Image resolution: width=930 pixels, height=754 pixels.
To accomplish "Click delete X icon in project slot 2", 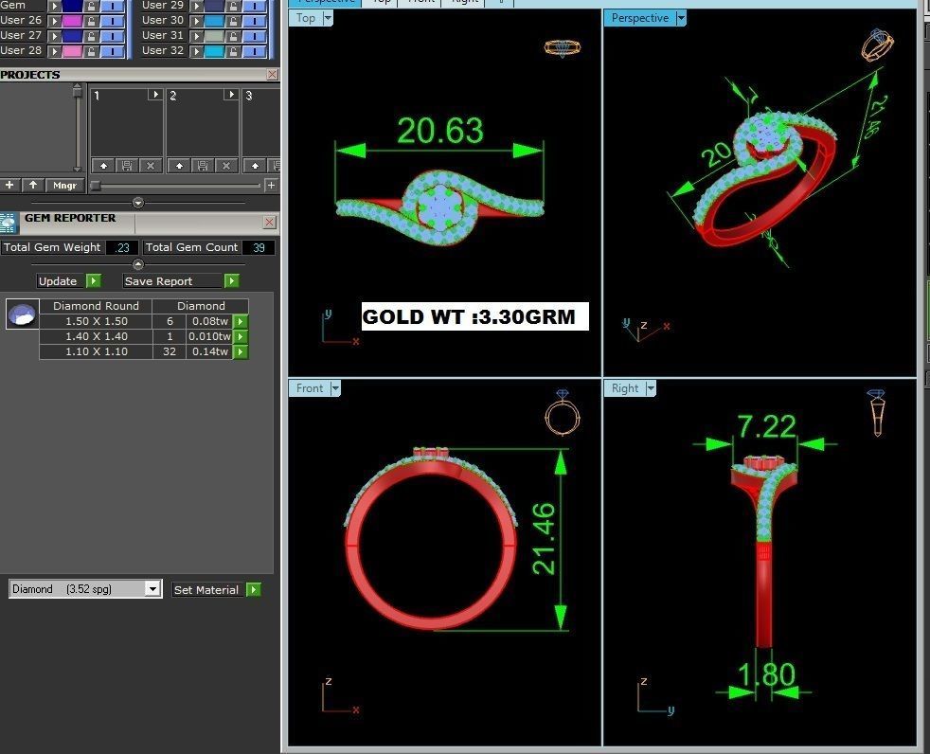I will 226,166.
